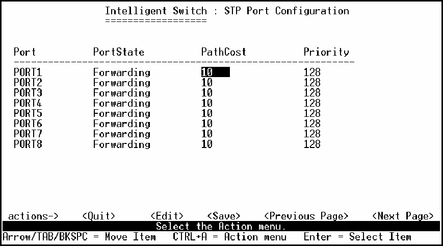
Task: Select PORT6 Priority value
Action: point(312,124)
